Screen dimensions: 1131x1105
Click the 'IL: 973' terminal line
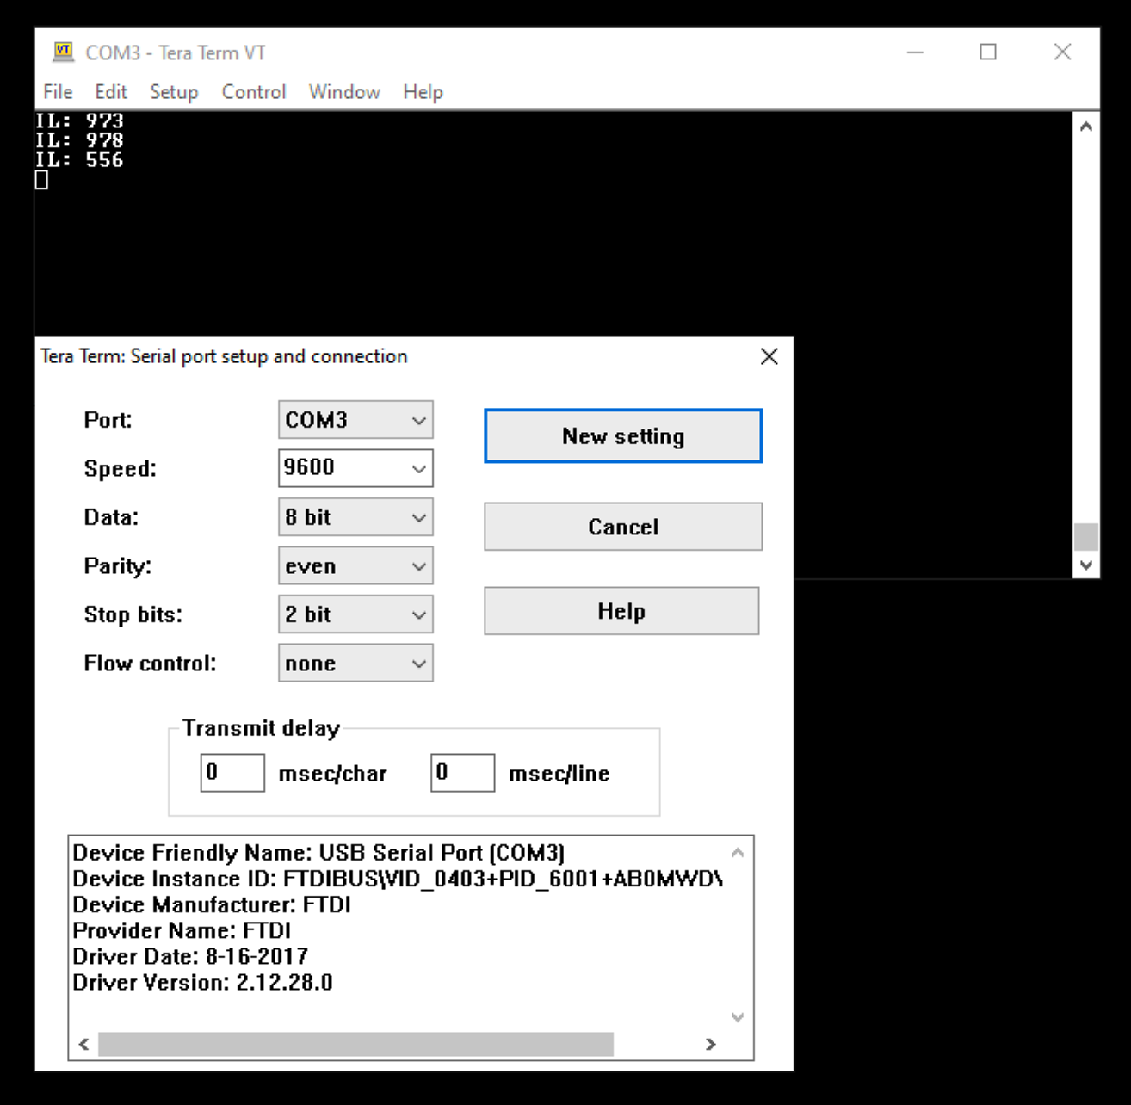click(79, 120)
